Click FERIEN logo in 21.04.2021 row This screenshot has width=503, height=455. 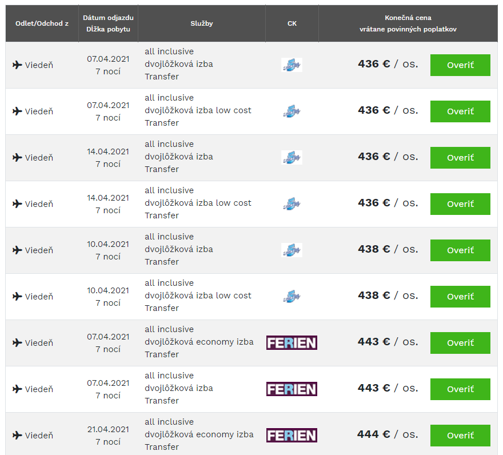[292, 436]
